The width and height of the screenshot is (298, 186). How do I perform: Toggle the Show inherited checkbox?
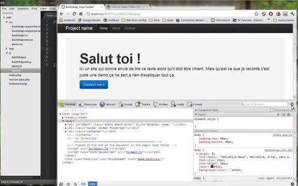tap(272, 110)
